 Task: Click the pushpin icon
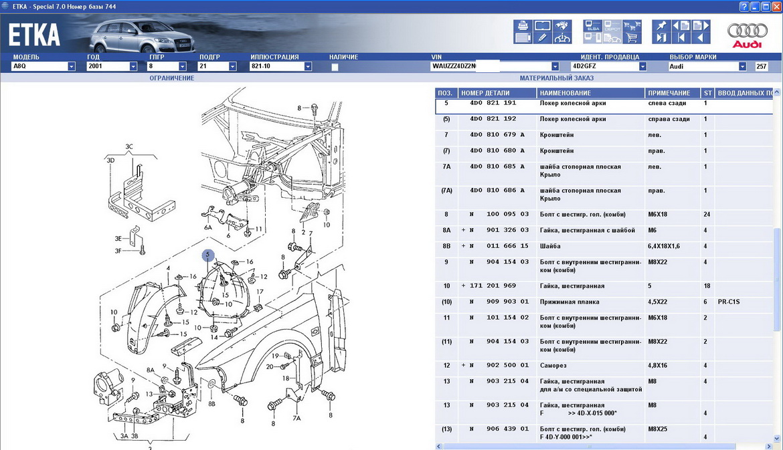point(662,26)
